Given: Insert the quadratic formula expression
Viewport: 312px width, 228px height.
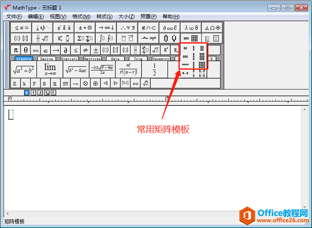Looking at the screenshot, I should click(x=102, y=69).
